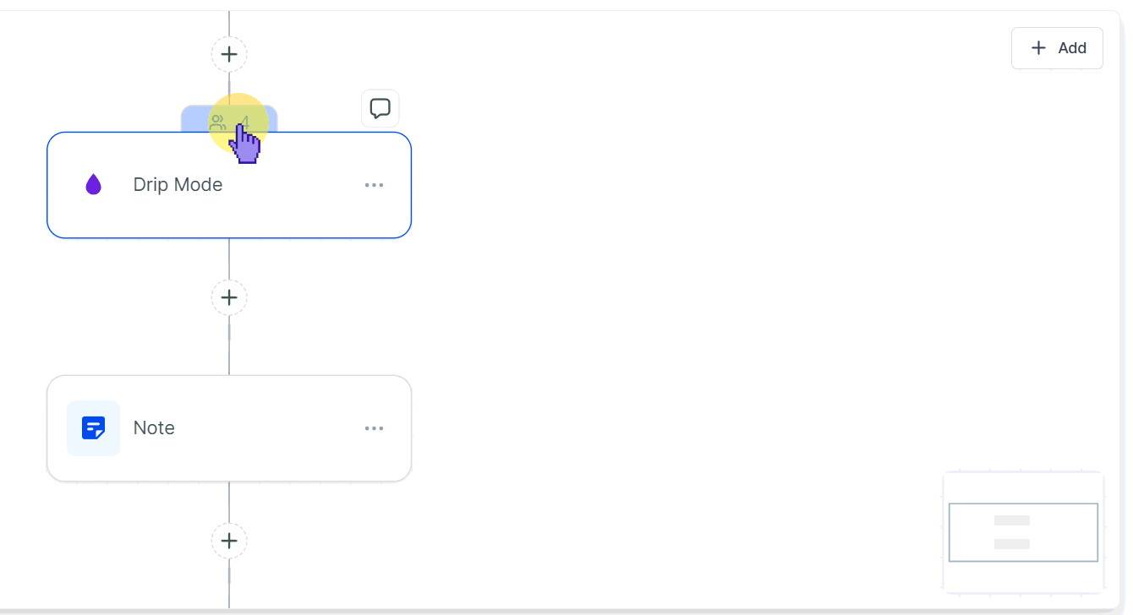
Task: Click the minimap viewport rectangle outline
Action: (950, 532)
